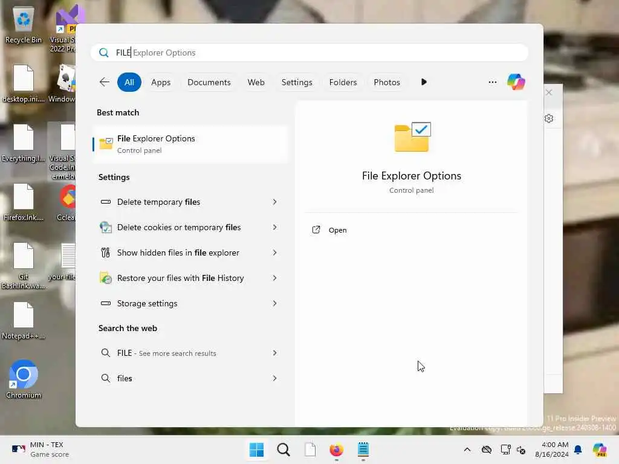Open the clock showing 4:00 AM 8/16/2024
The height and width of the screenshot is (464, 619).
(x=552, y=449)
